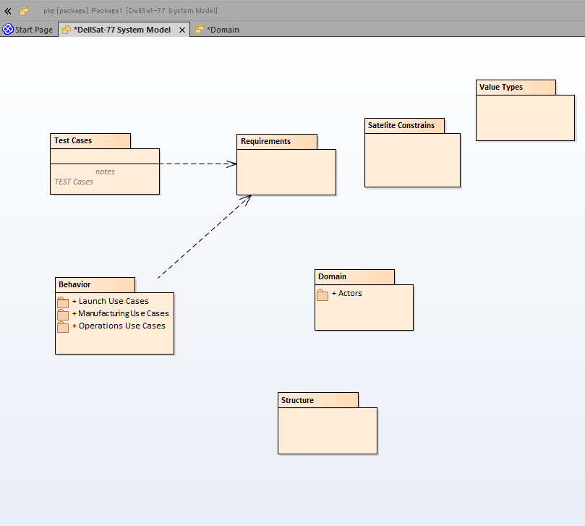Close the DellSat-77 System Model tab
The width and height of the screenshot is (585, 526).
pyautogui.click(x=182, y=30)
